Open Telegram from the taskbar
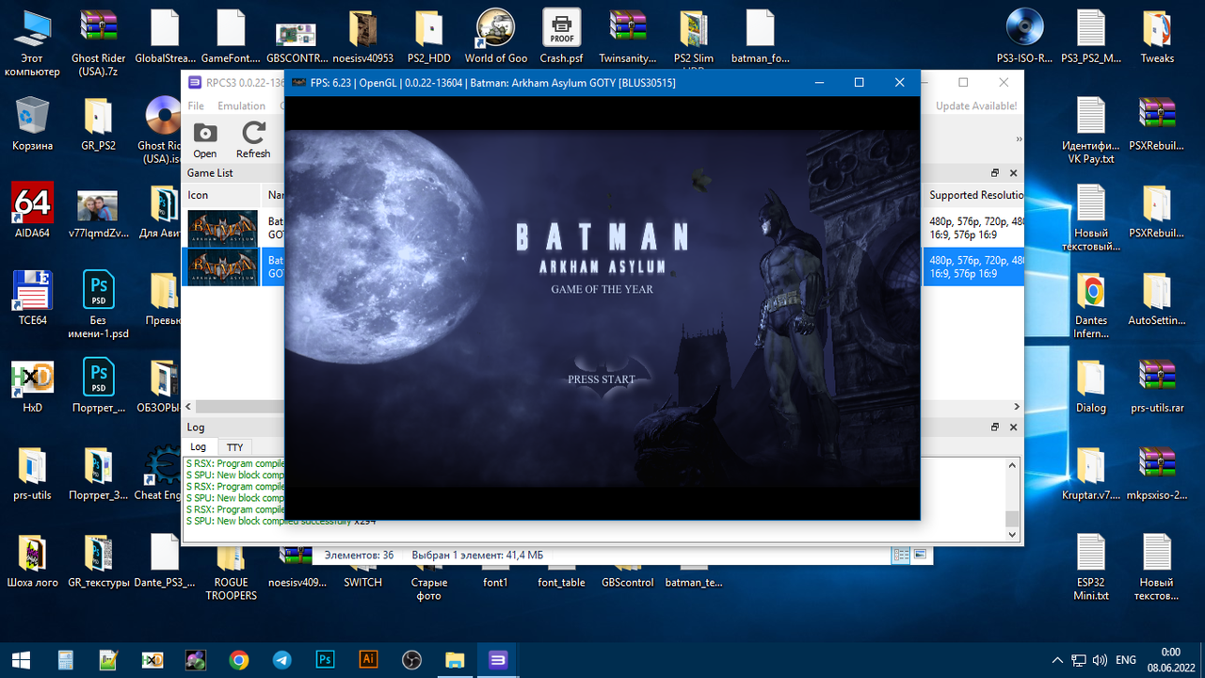The image size is (1205, 678). click(x=281, y=660)
